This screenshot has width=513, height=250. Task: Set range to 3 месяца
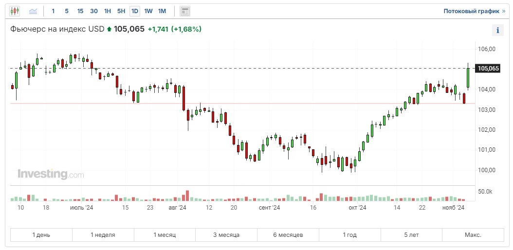[x=226, y=235]
